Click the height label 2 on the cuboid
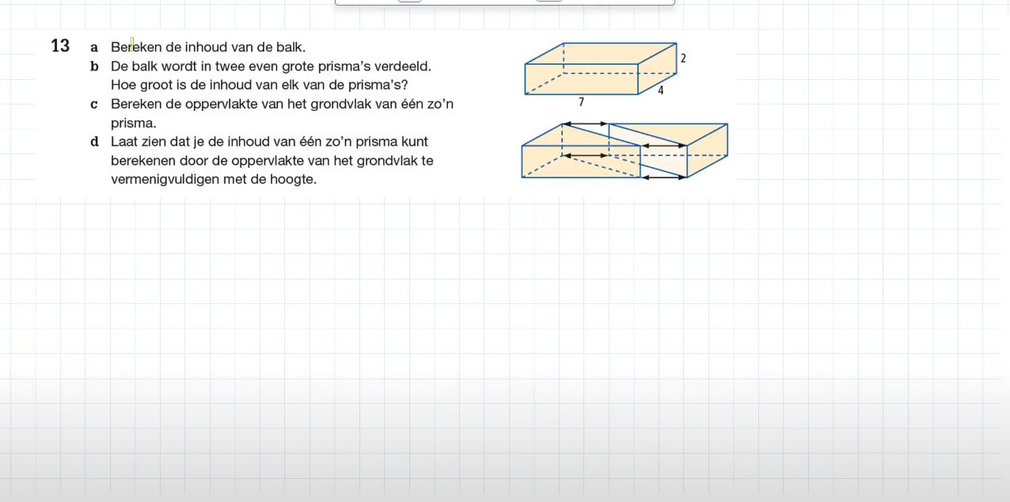1010x502 pixels. tap(683, 59)
